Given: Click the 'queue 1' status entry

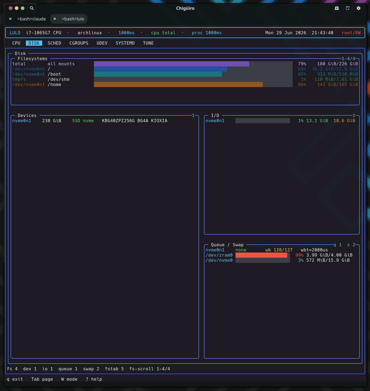Looking at the screenshot, I should [68, 369].
